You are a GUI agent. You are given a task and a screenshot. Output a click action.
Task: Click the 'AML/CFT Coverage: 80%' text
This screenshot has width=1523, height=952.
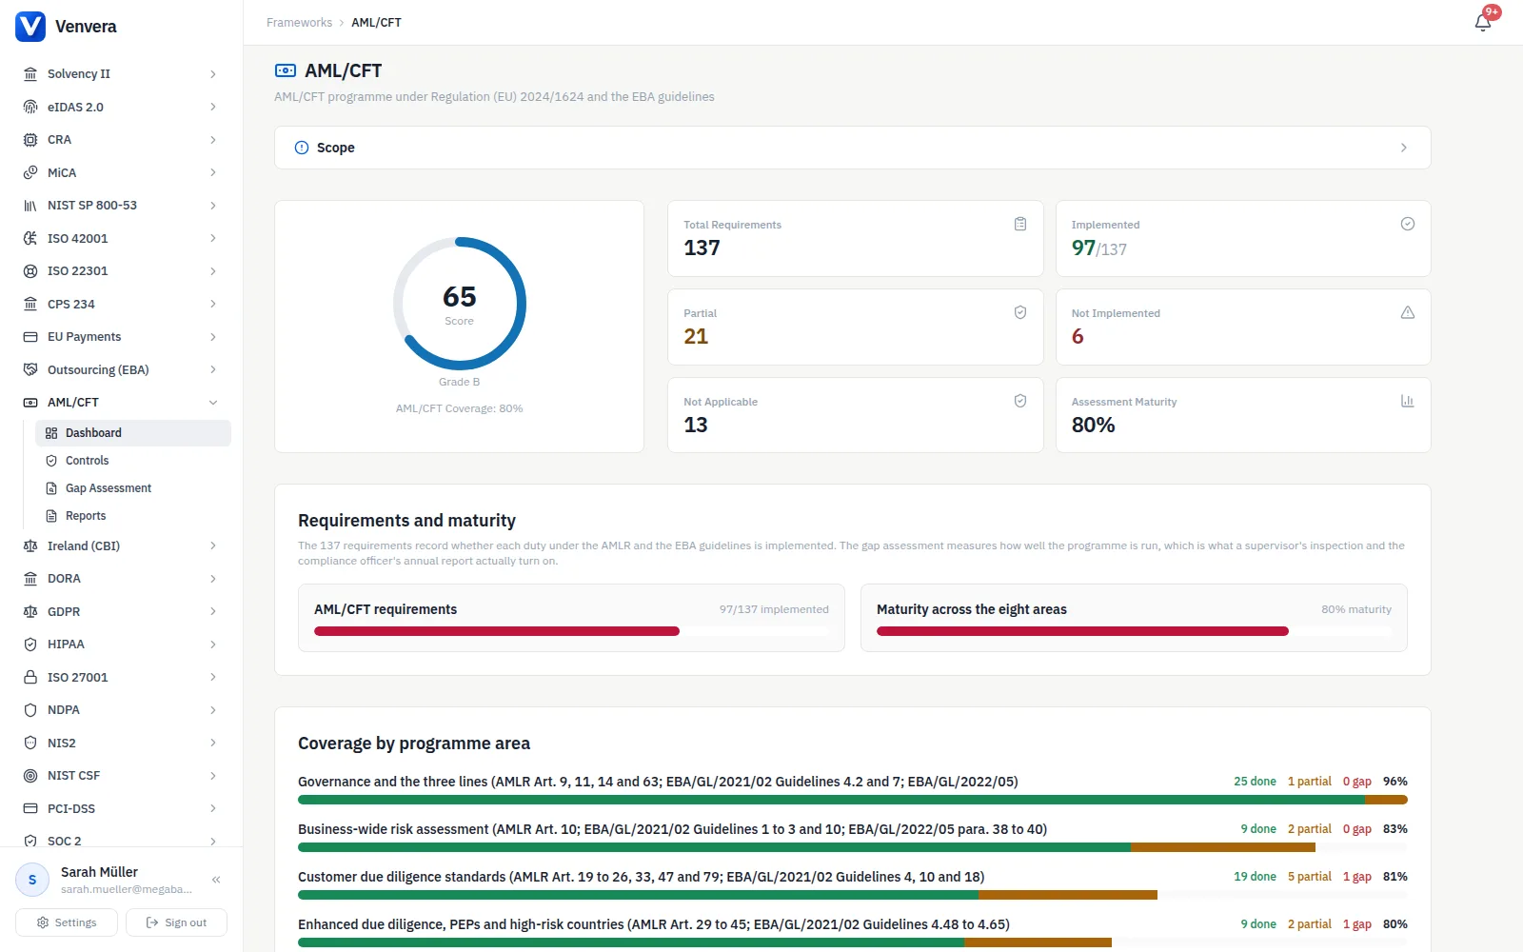tap(459, 408)
